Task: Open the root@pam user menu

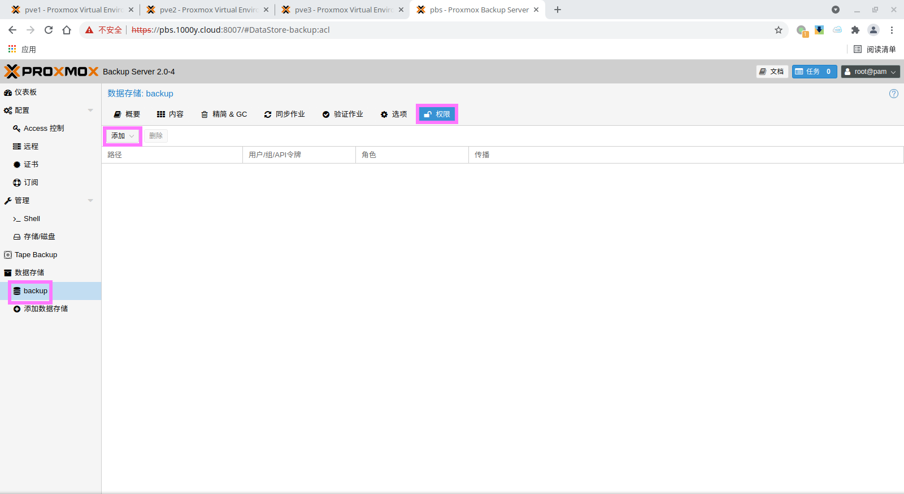Action: 870,72
